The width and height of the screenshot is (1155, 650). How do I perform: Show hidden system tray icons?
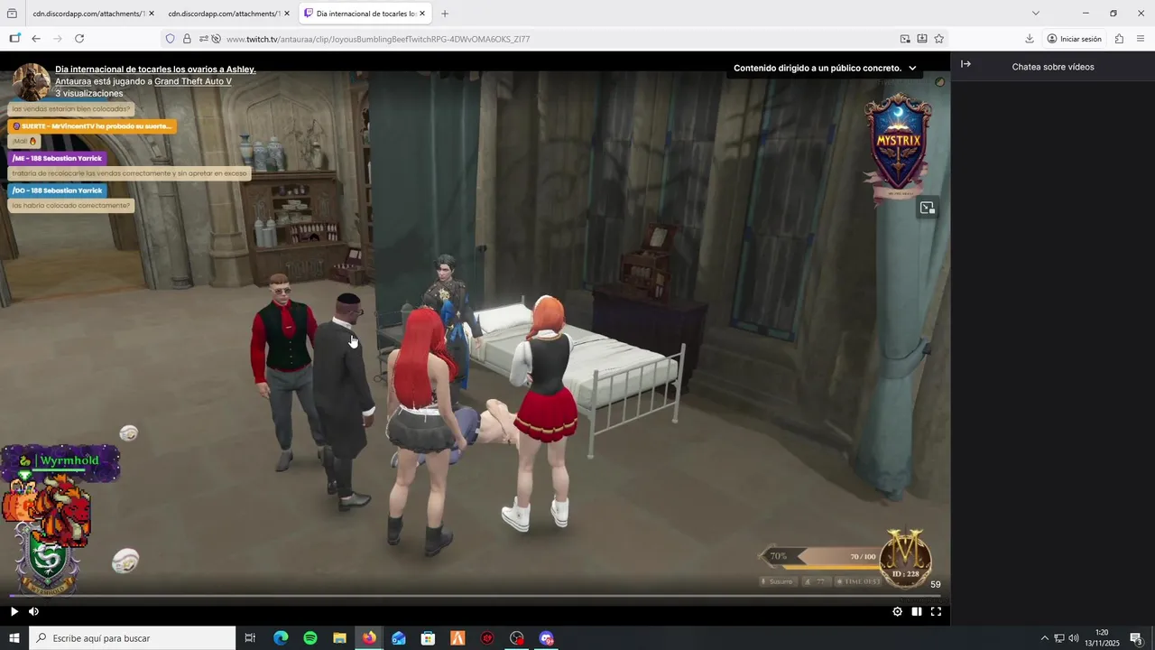click(x=1044, y=638)
